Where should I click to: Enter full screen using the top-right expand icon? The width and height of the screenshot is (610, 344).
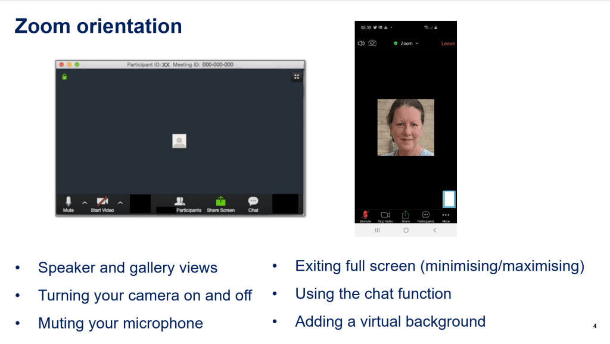[x=296, y=76]
